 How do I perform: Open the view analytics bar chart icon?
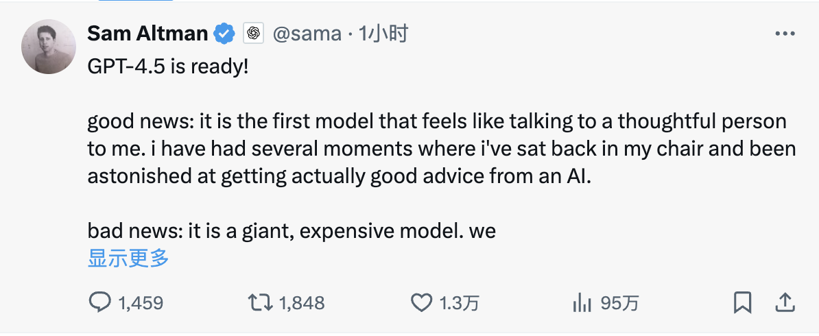pos(582,302)
